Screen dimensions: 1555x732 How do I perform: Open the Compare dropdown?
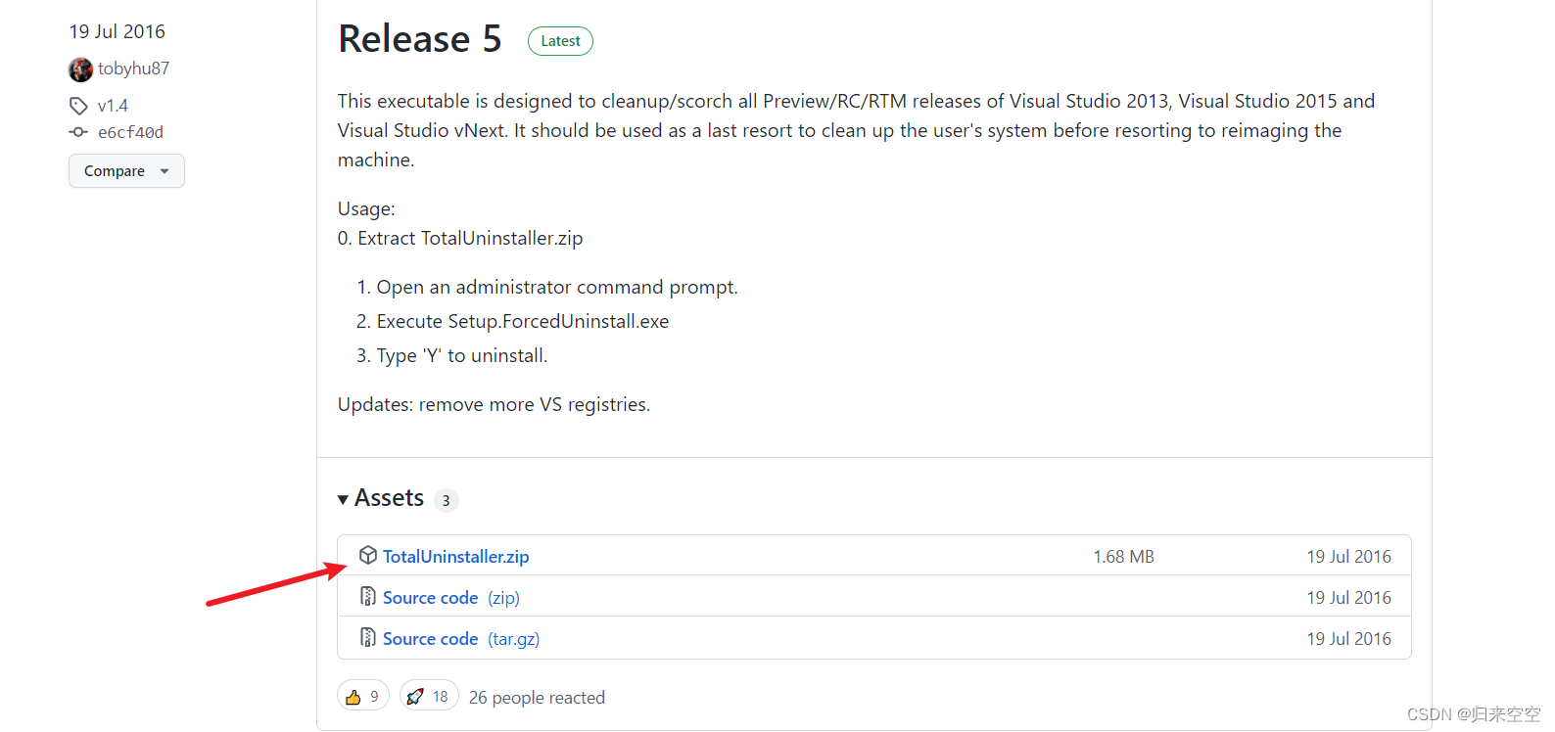pos(126,170)
